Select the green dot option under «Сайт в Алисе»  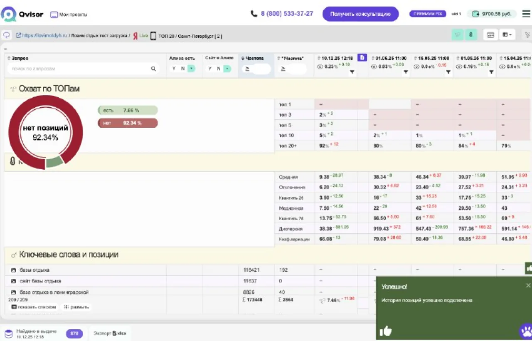tap(227, 69)
